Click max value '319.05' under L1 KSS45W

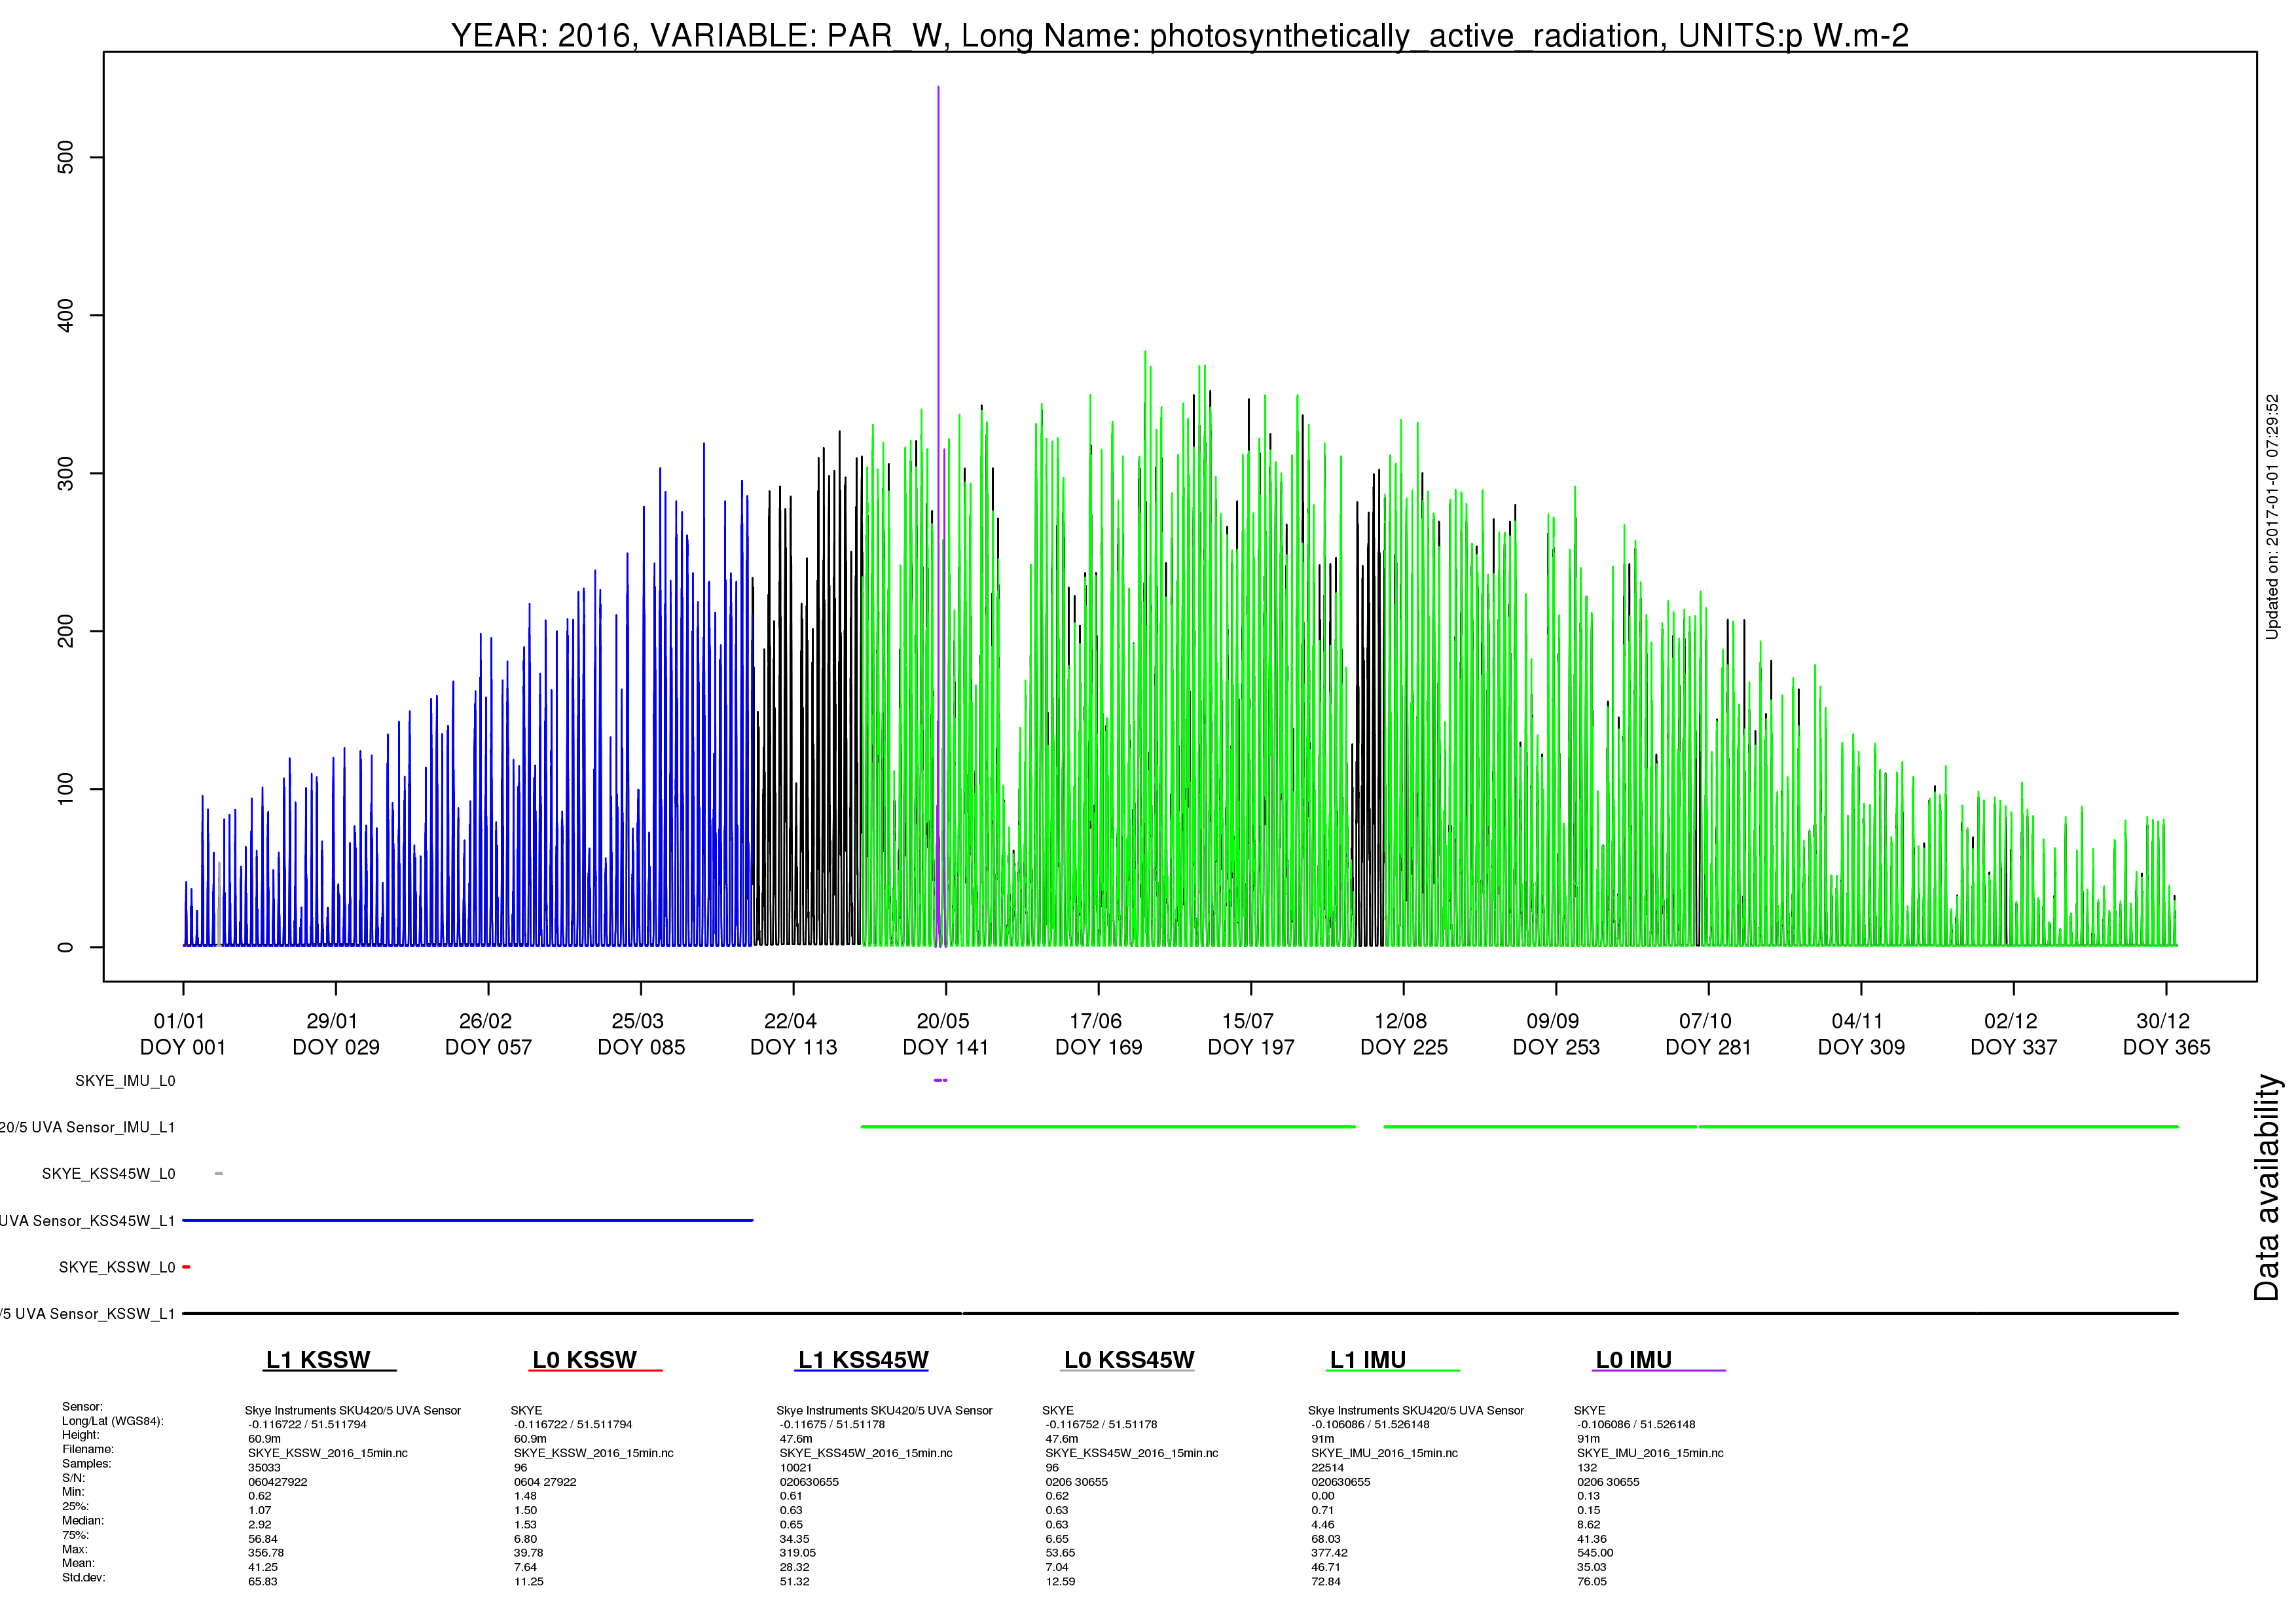[798, 1553]
